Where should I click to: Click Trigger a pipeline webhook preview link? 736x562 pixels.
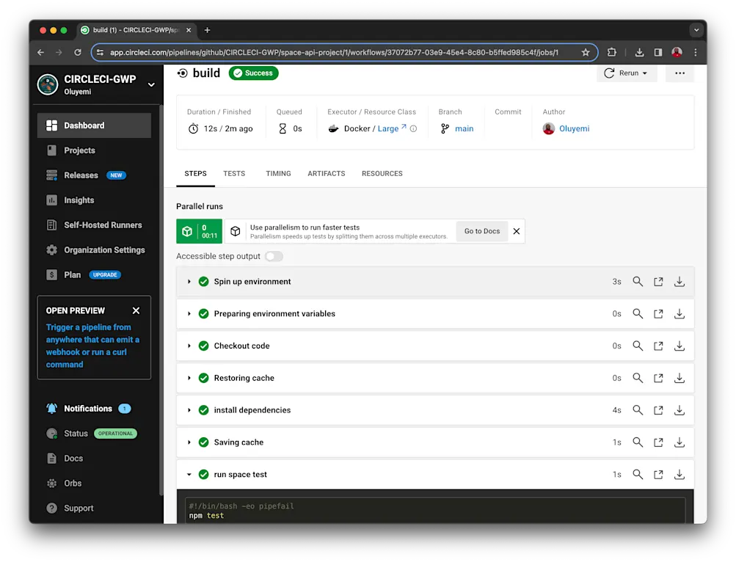[92, 346]
